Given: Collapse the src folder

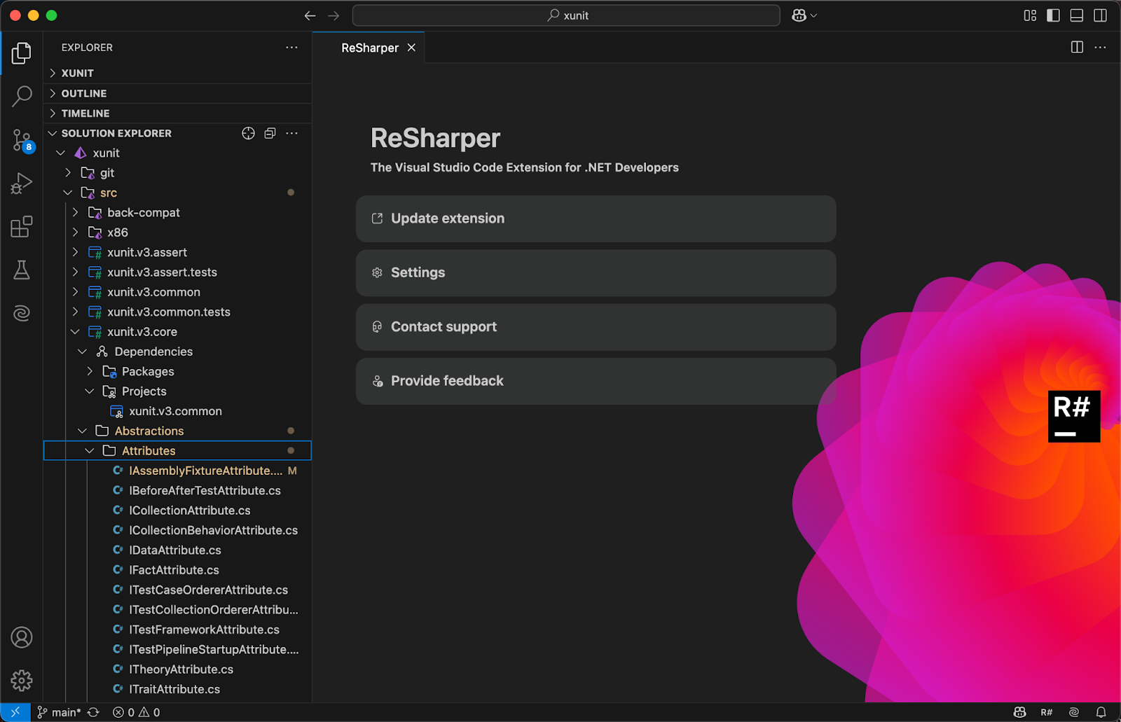Looking at the screenshot, I should point(68,193).
